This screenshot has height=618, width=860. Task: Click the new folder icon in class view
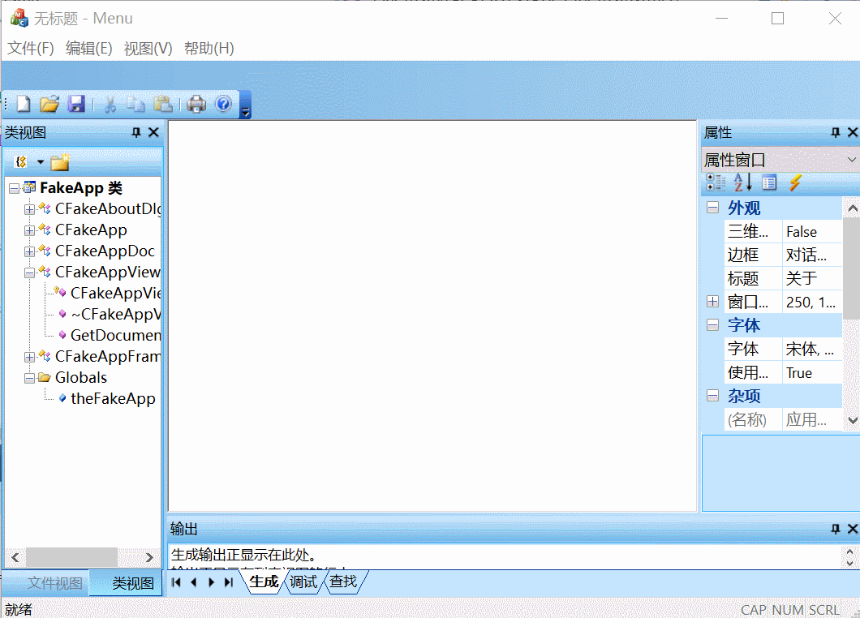coord(60,161)
